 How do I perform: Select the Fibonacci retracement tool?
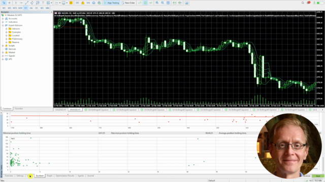(x=38, y=3)
